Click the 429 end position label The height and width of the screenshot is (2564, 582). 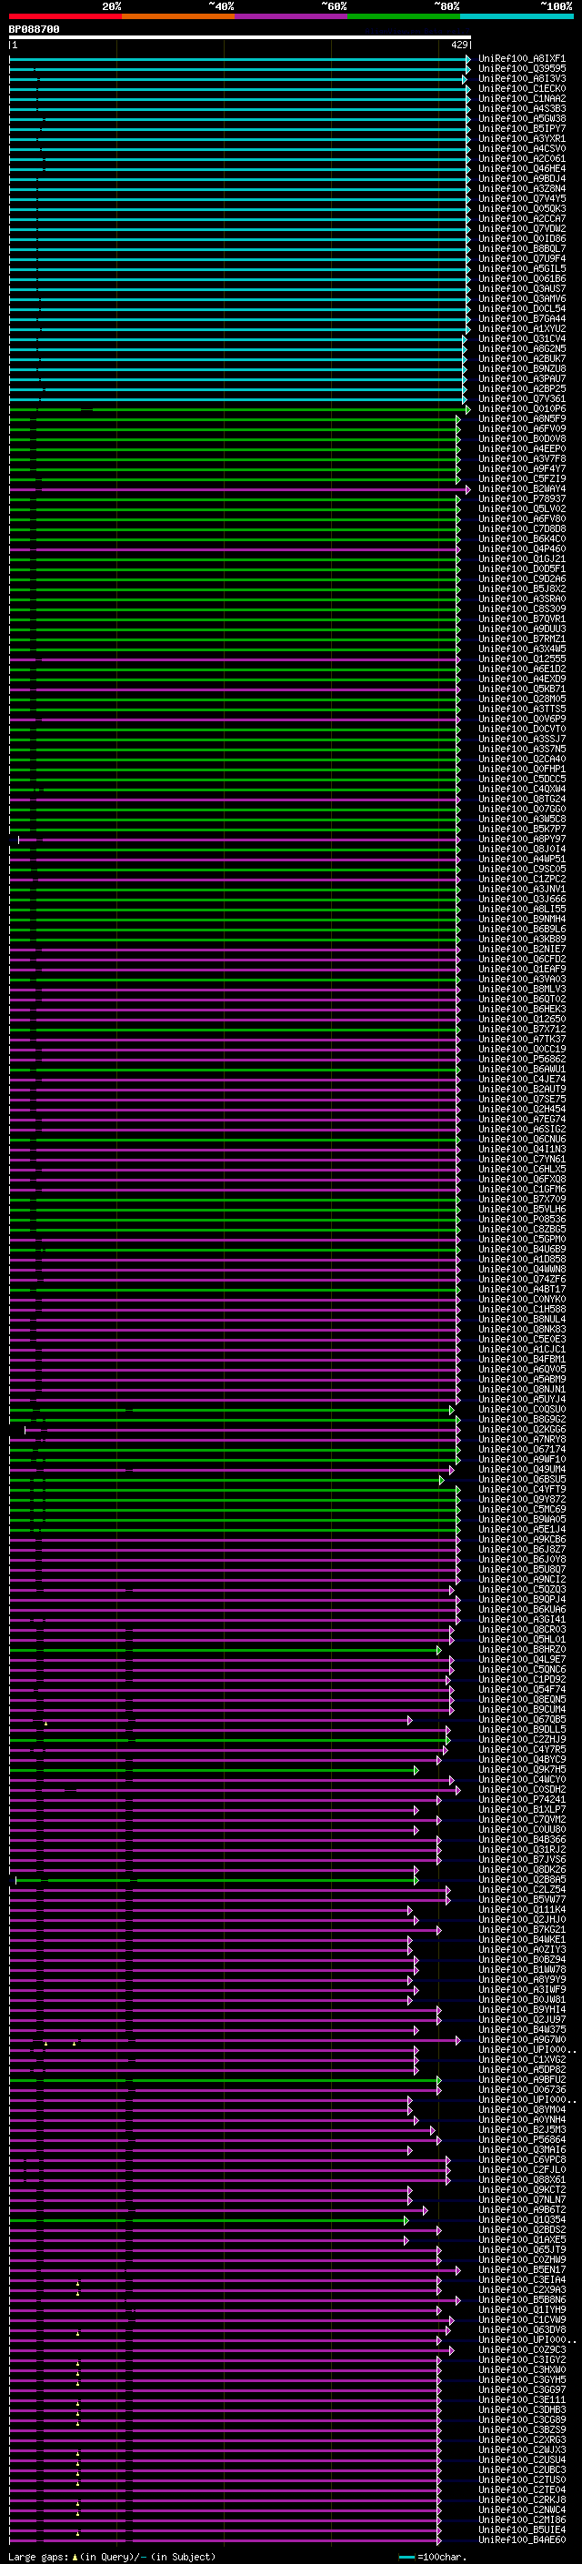(x=458, y=45)
